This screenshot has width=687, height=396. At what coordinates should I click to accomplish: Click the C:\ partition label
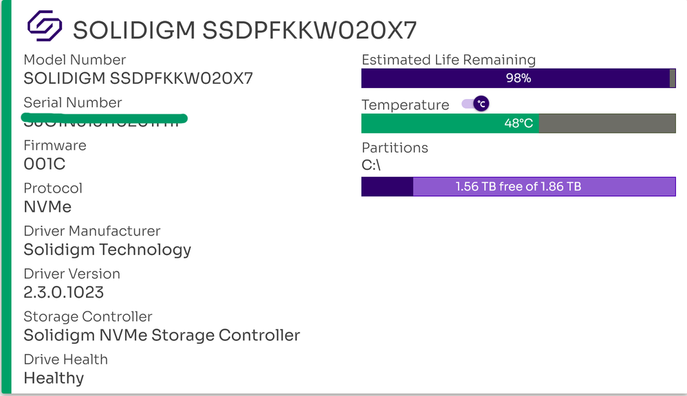371,165
